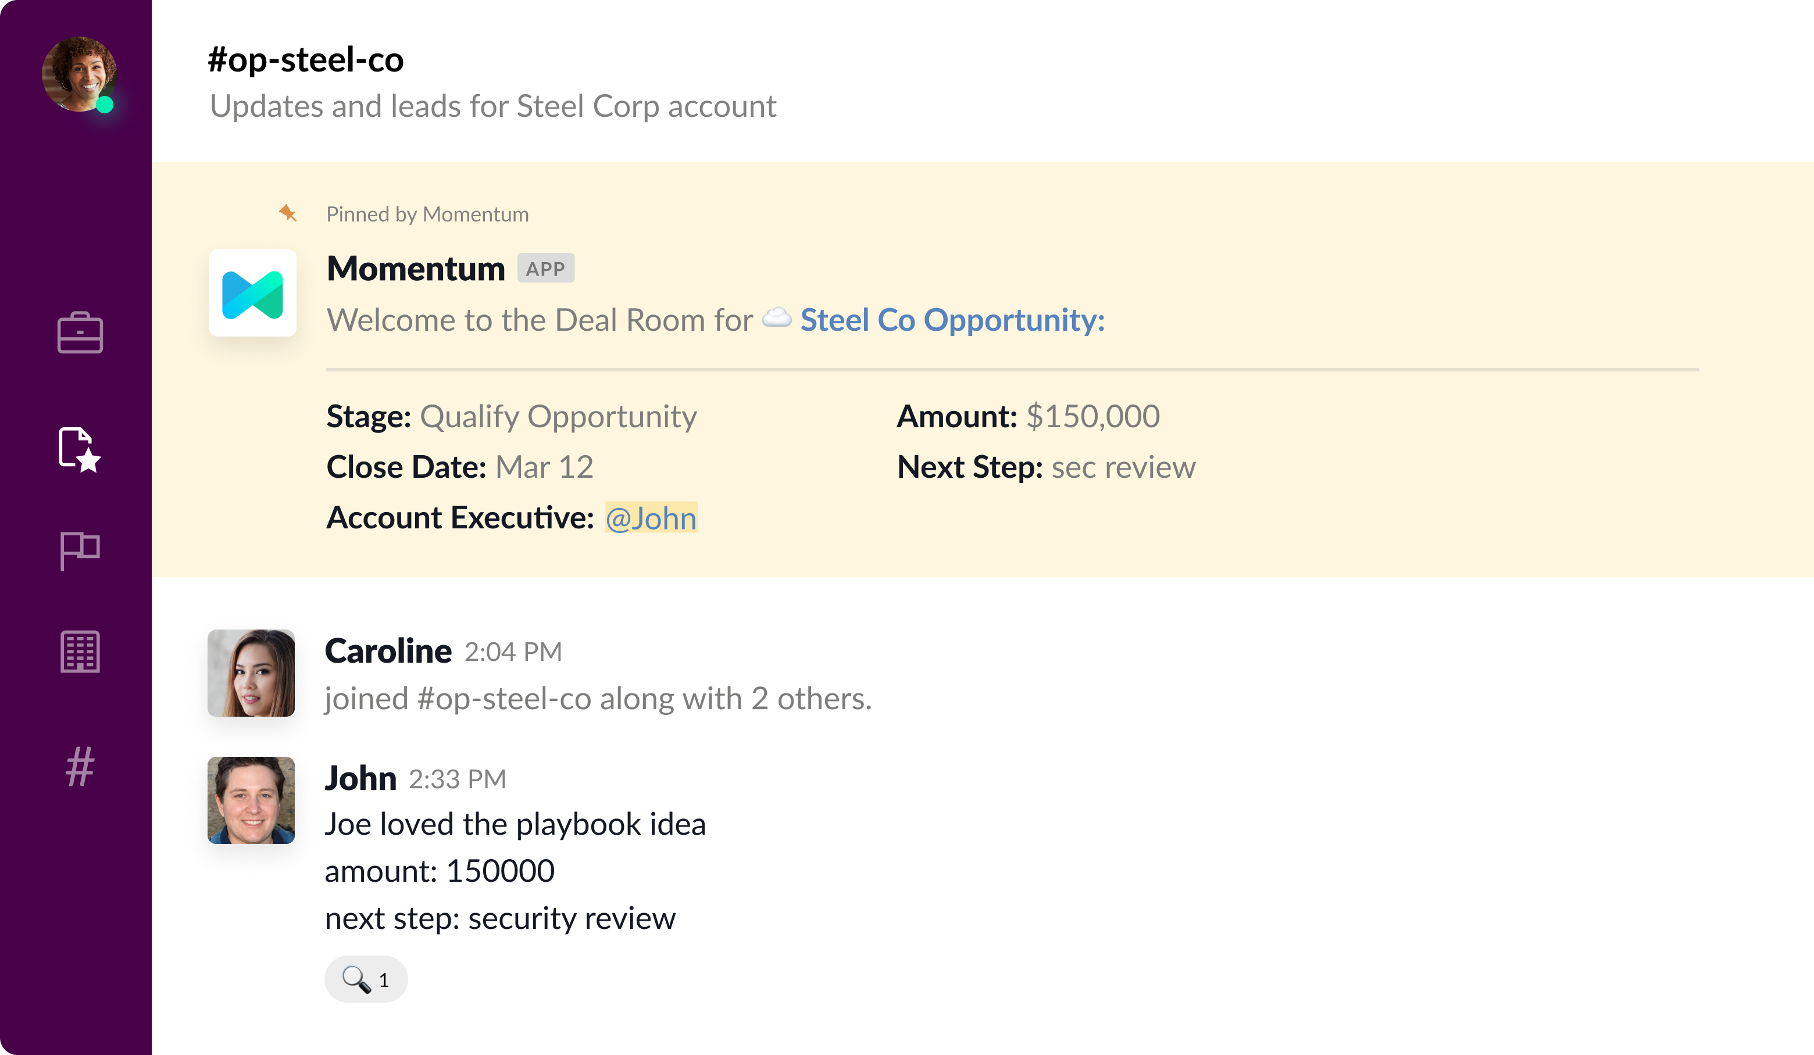This screenshot has width=1814, height=1055.
Task: Click the "sec review" next step value
Action: pos(1124,468)
